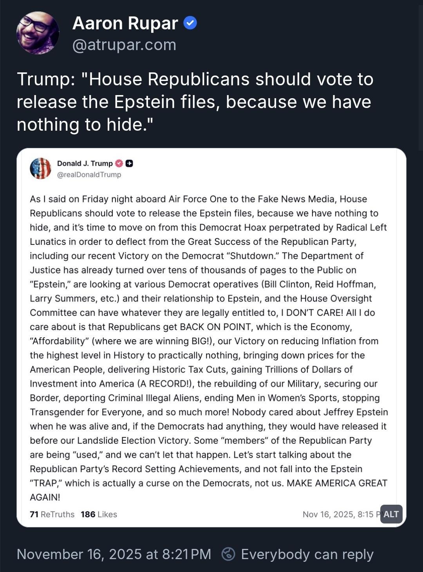Click the globe icon beside reply setting
Viewport: 423px width, 572px height.
(228, 554)
